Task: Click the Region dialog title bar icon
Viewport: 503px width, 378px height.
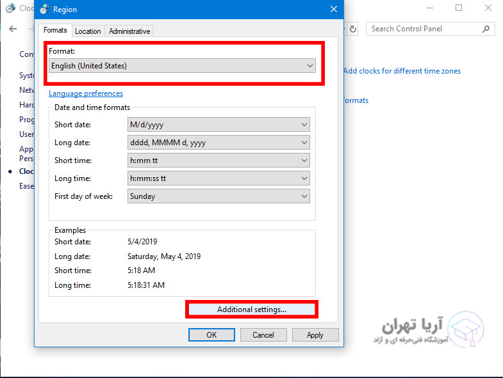Action: pos(45,10)
